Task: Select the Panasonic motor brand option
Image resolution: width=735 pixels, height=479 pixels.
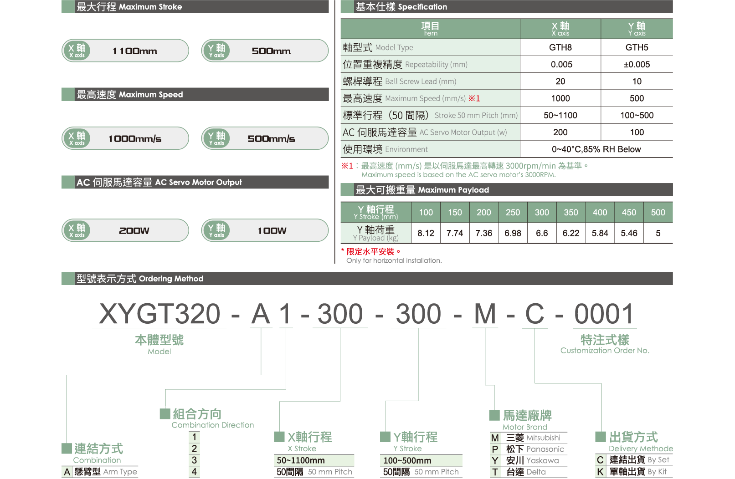Action: tap(529, 449)
